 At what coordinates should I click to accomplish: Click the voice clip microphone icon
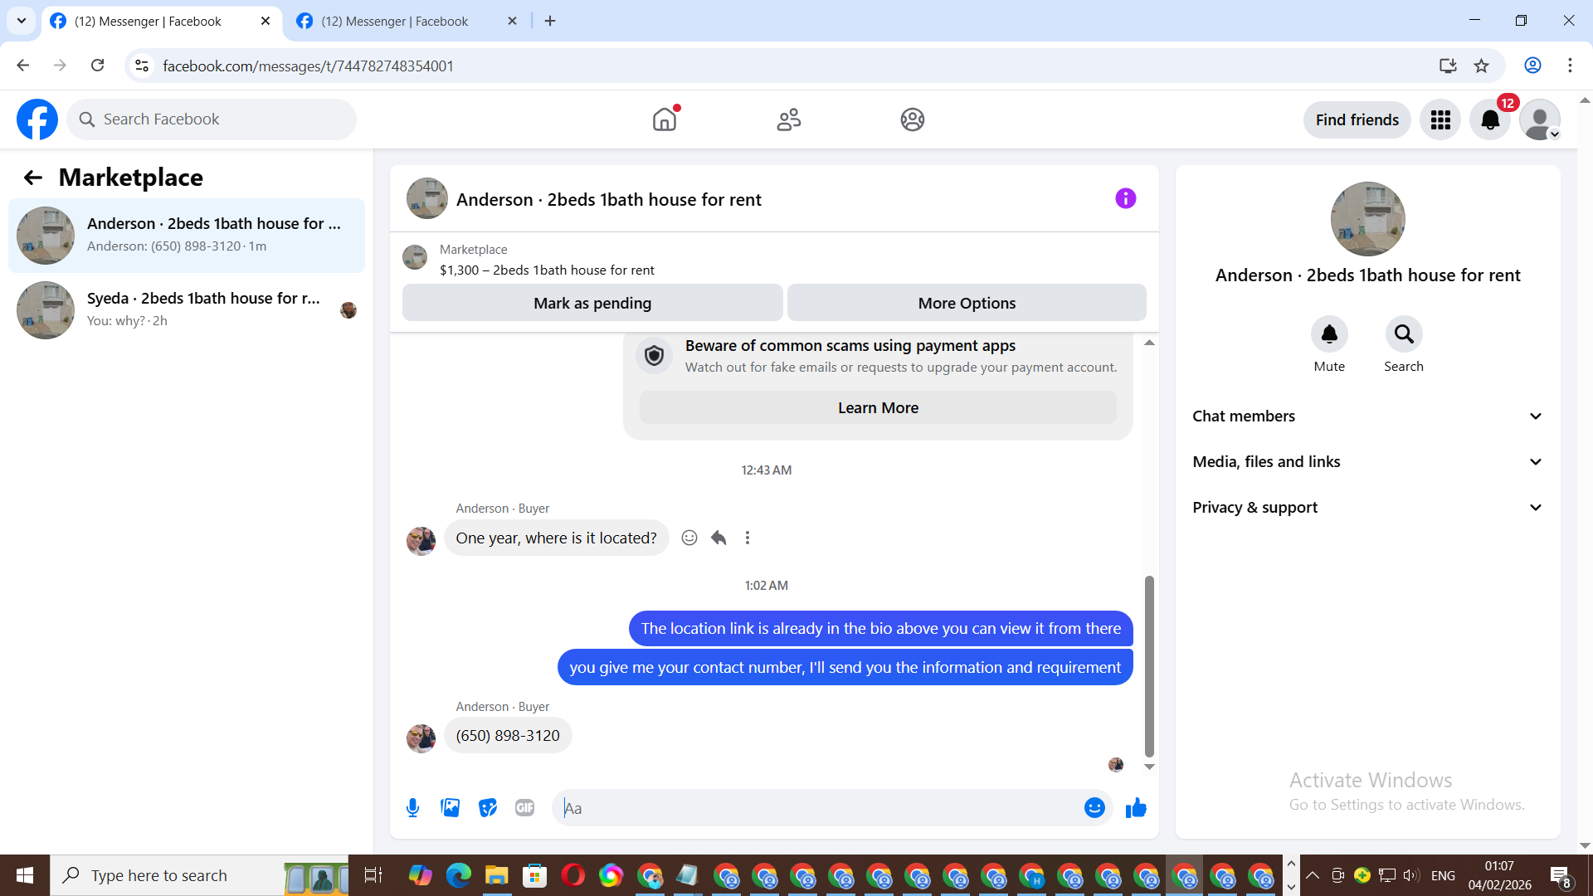click(412, 807)
